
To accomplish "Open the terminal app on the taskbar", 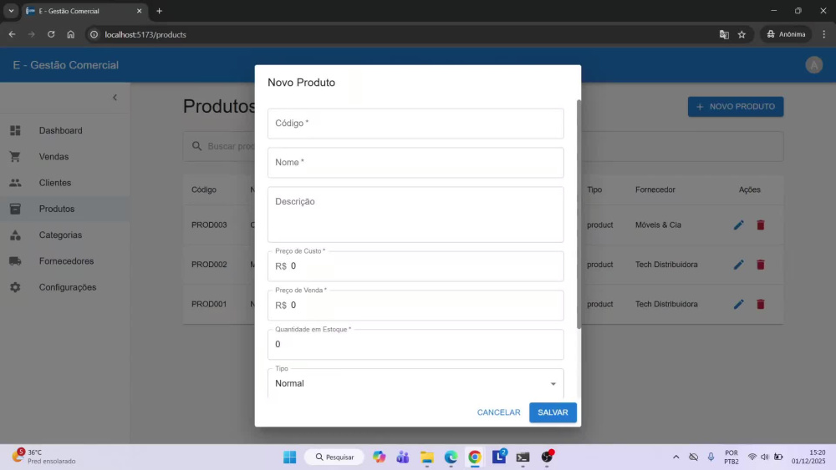I will [x=522, y=457].
